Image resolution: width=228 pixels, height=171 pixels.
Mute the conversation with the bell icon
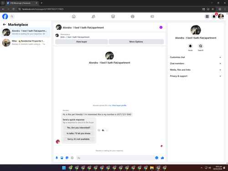[190, 46]
